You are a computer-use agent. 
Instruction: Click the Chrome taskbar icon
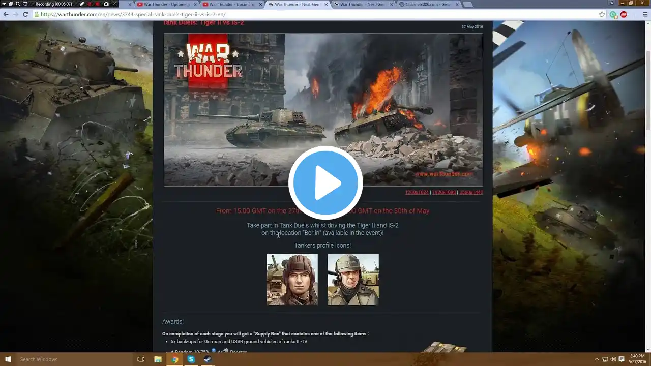pos(174,359)
